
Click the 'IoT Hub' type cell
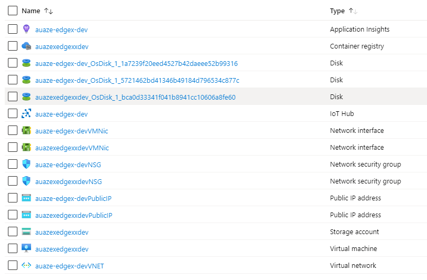[x=342, y=113]
